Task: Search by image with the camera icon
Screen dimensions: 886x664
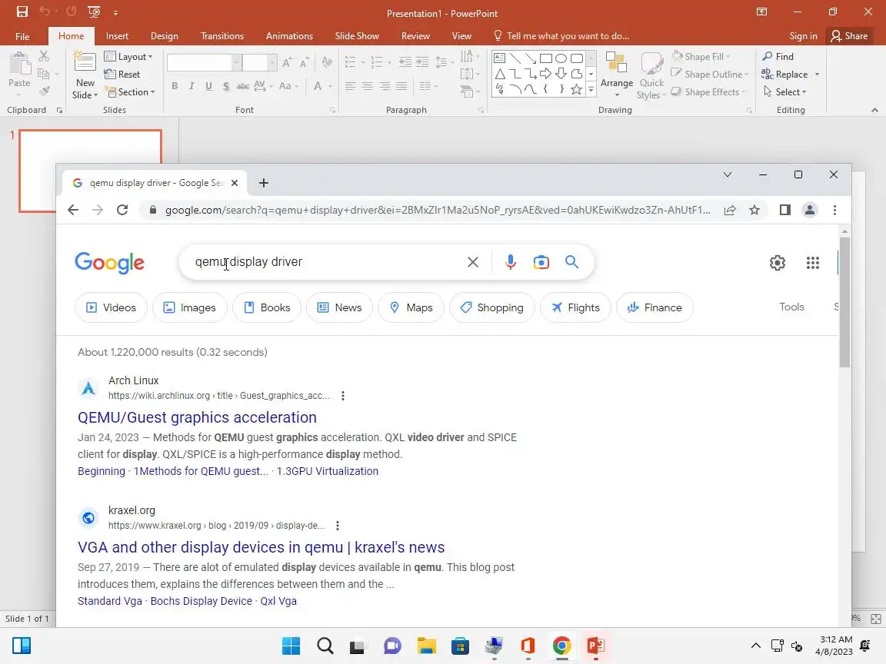Action: click(x=541, y=262)
